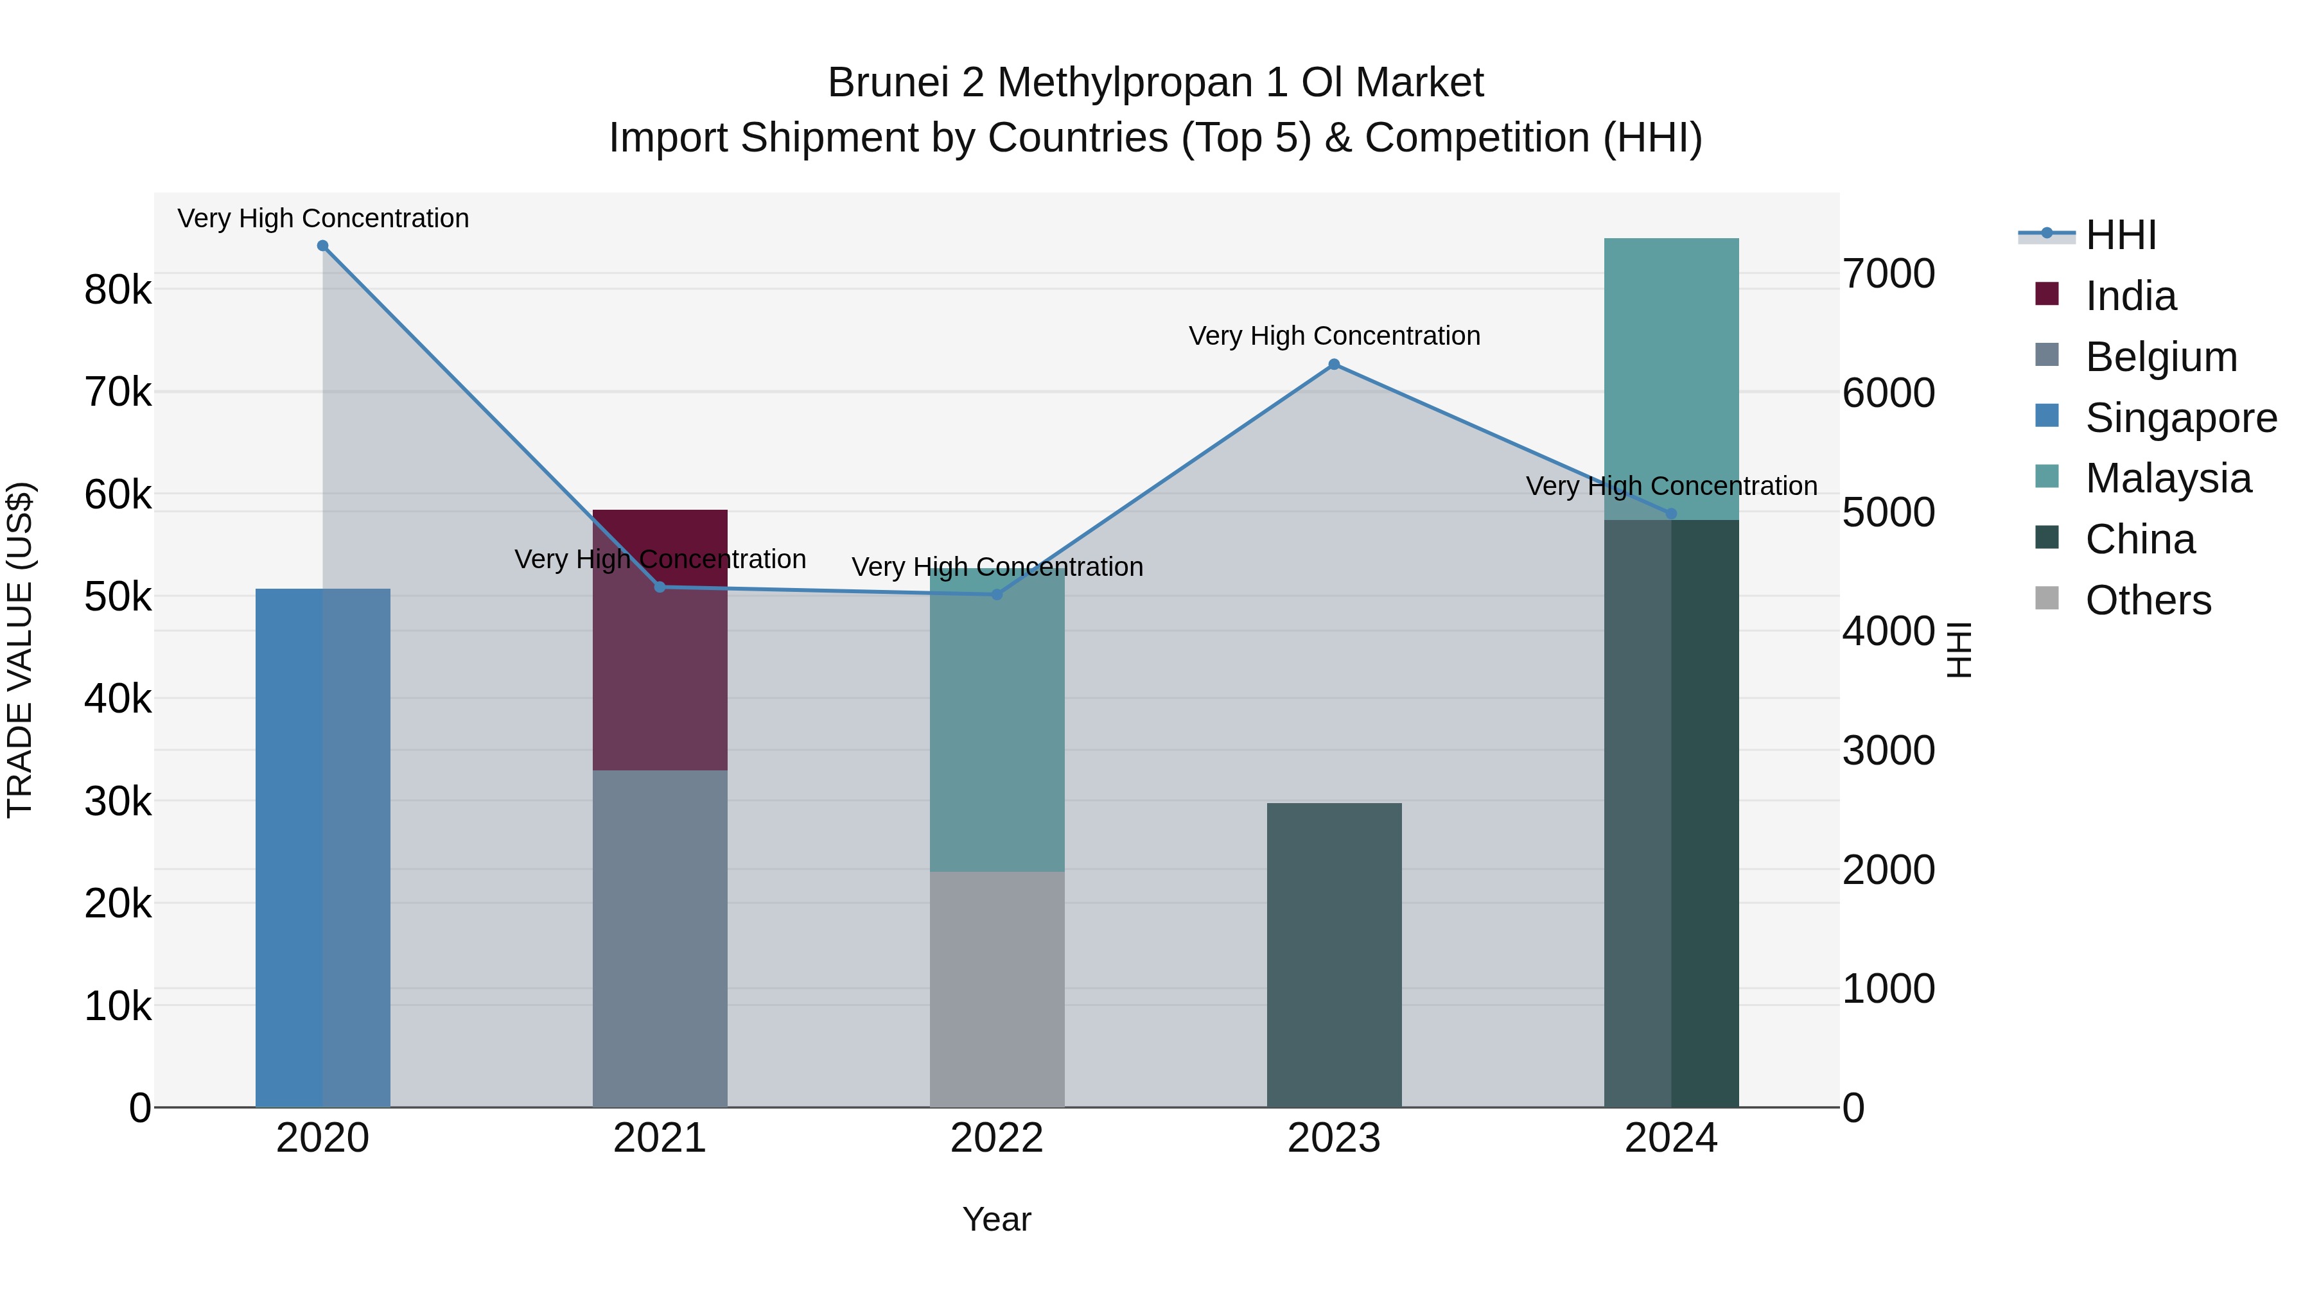This screenshot has width=2312, height=1300.
Task: Toggle Others series in legend
Action: tap(2124, 600)
